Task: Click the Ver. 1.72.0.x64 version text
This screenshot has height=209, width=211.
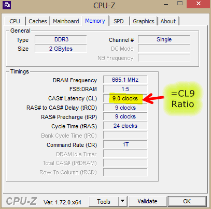Action: [62, 202]
